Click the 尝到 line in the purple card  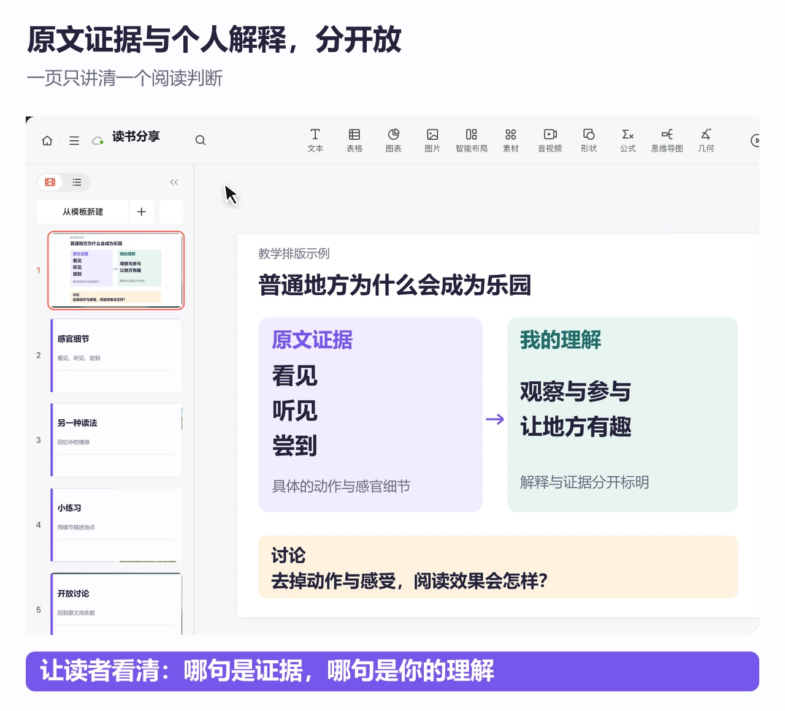coord(295,446)
